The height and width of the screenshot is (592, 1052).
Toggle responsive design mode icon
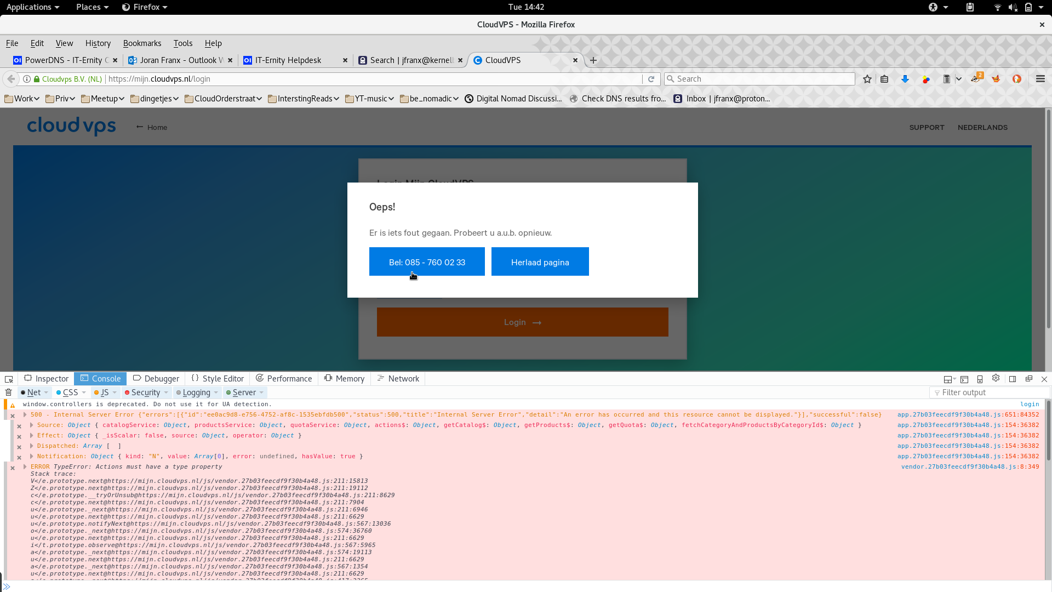tap(980, 379)
